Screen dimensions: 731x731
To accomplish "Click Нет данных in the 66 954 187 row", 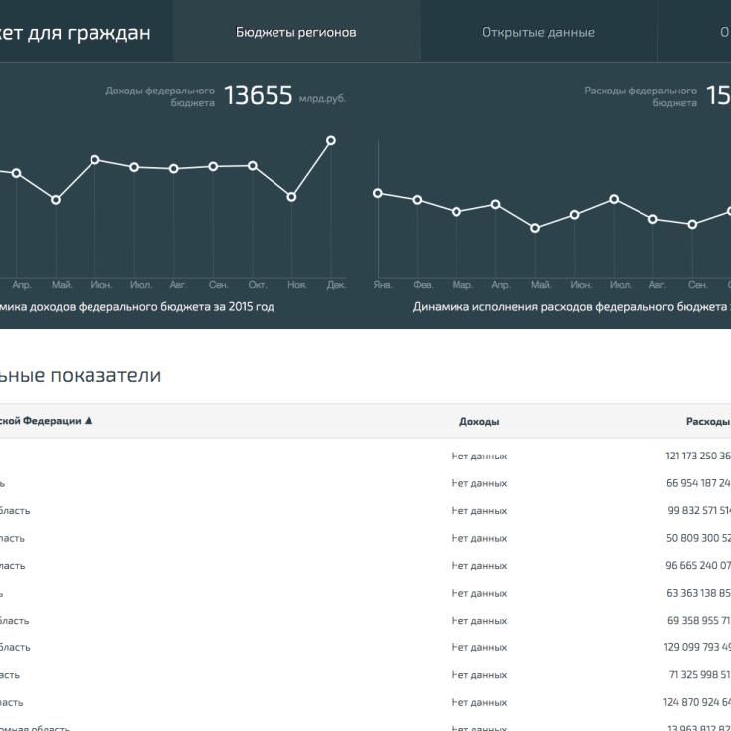I will point(479,483).
